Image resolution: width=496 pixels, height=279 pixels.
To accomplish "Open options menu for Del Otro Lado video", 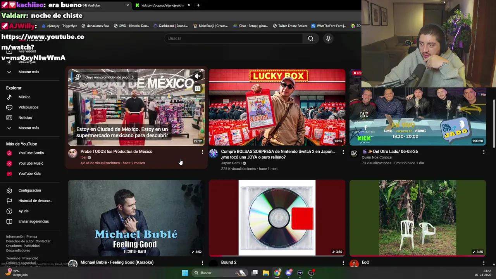I will 484,152.
